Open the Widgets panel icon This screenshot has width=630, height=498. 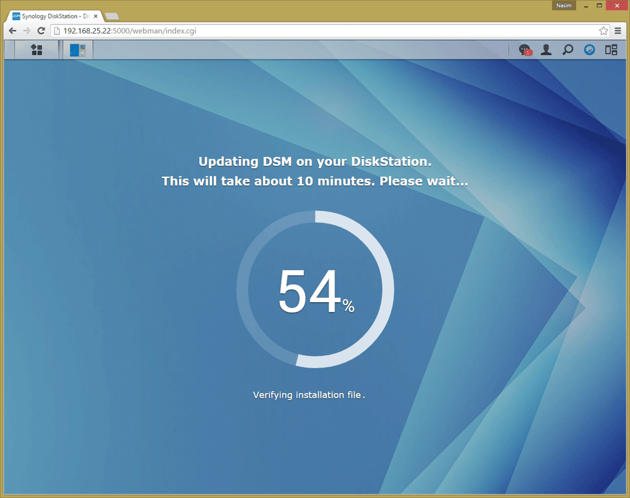coord(611,50)
